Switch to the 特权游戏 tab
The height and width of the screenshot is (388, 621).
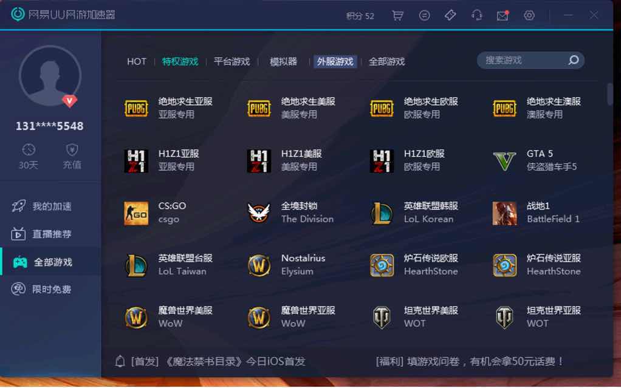[180, 62]
